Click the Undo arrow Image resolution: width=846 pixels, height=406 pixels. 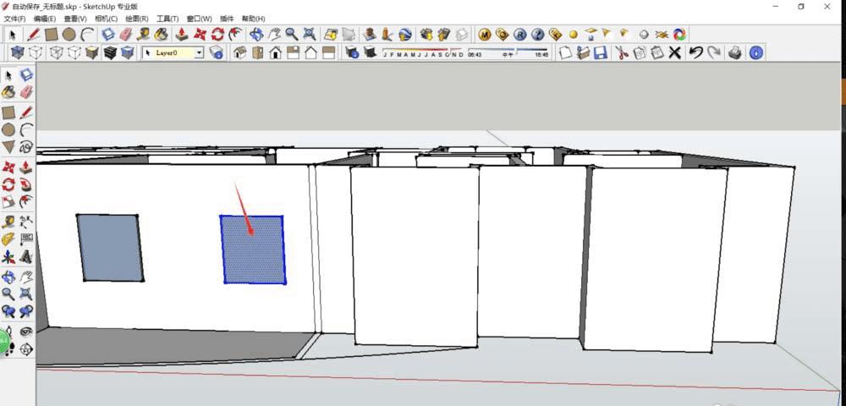pos(696,52)
